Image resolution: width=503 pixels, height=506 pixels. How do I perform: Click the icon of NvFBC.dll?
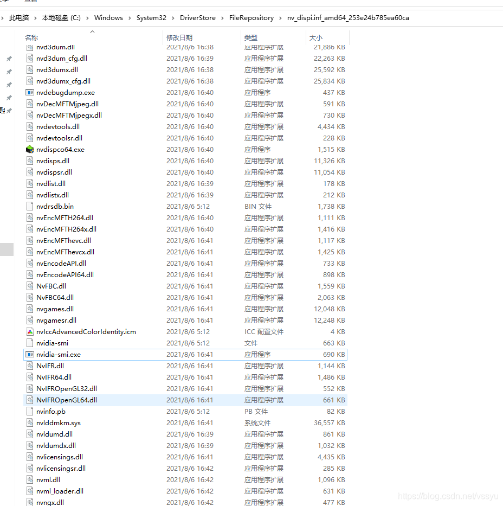point(30,286)
